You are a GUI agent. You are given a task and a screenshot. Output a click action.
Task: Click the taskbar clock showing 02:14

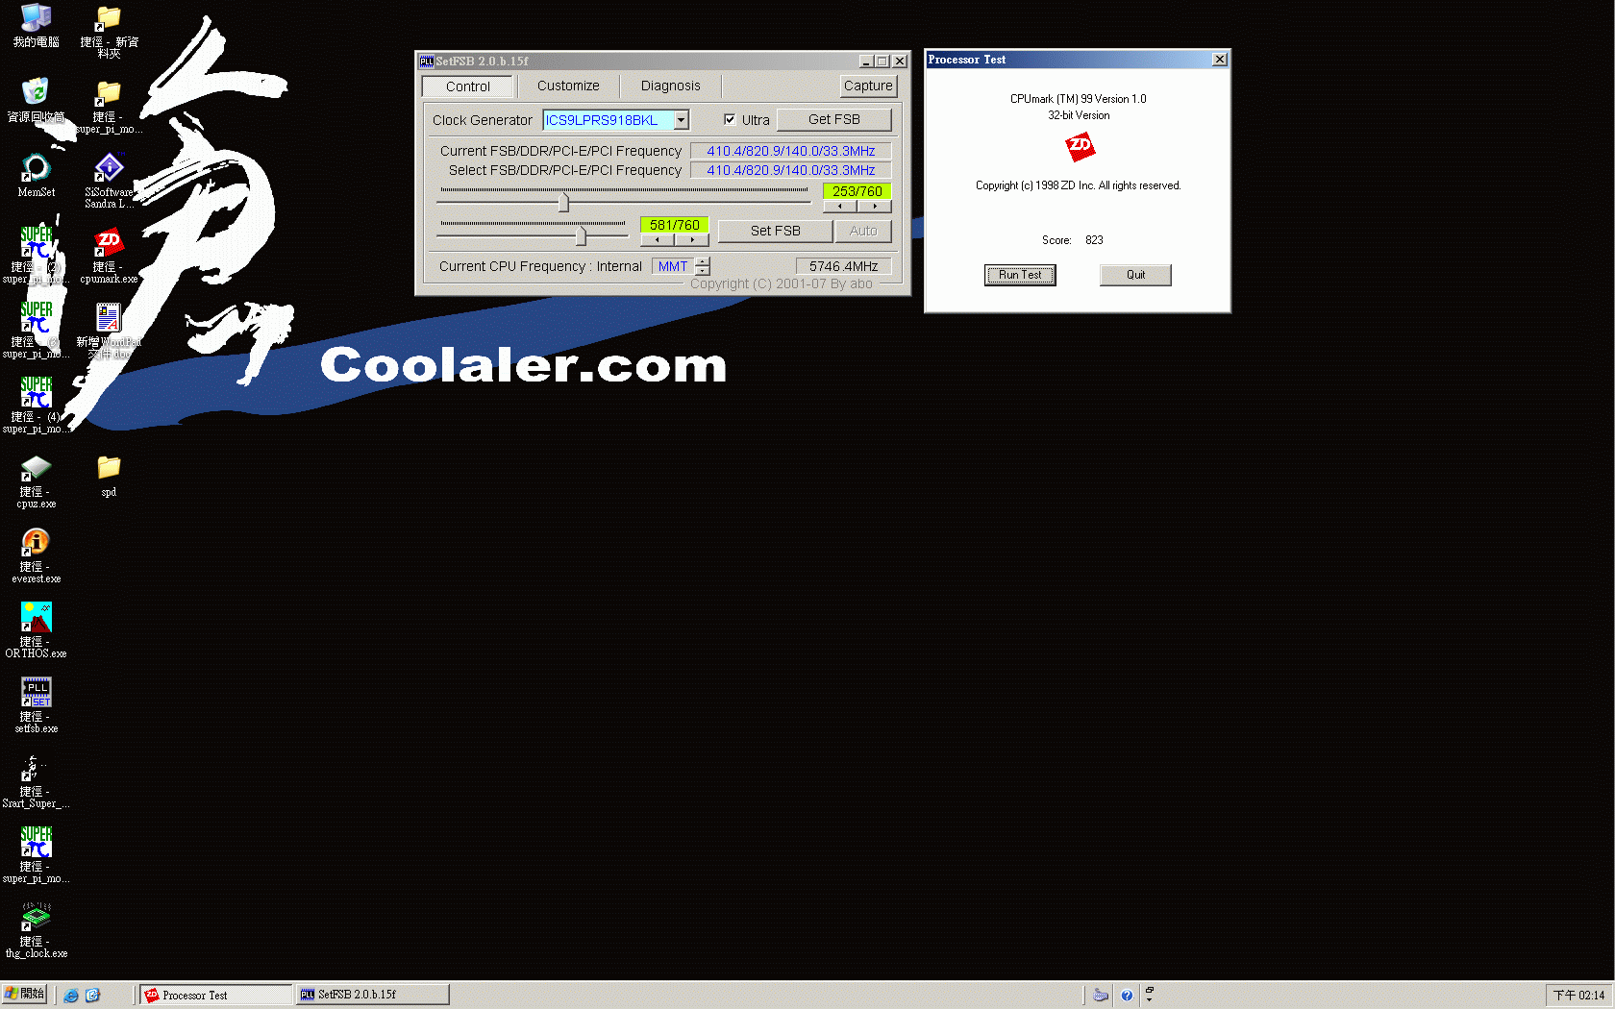tap(1578, 996)
